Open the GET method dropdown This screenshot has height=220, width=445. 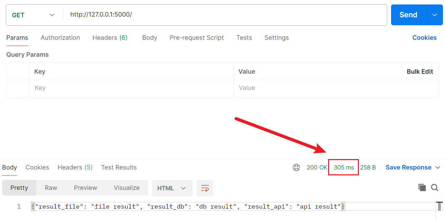click(x=34, y=15)
